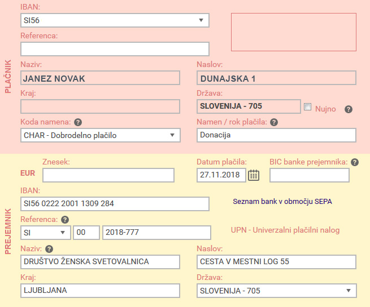The width and height of the screenshot is (370, 307).
Task: Click the recipient Kraj field LJUBLJANA
Action: [100, 291]
